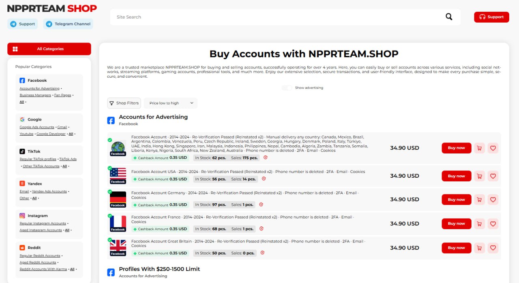
Task: Open the Telegram Channel link
Action: point(68,24)
